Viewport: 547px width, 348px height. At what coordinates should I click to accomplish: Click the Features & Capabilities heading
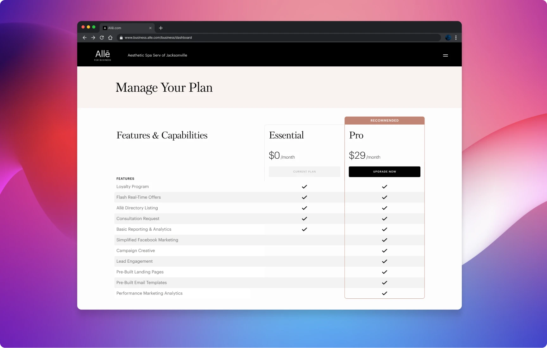click(162, 135)
